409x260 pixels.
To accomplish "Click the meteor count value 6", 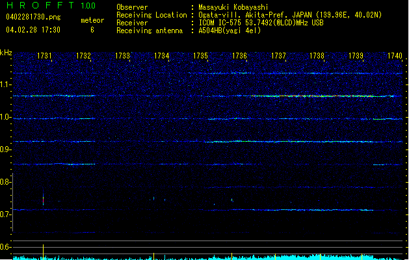I will [92, 30].
